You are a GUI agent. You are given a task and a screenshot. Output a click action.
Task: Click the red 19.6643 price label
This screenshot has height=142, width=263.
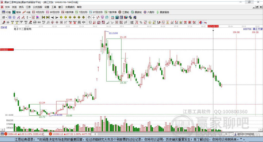[7, 49]
